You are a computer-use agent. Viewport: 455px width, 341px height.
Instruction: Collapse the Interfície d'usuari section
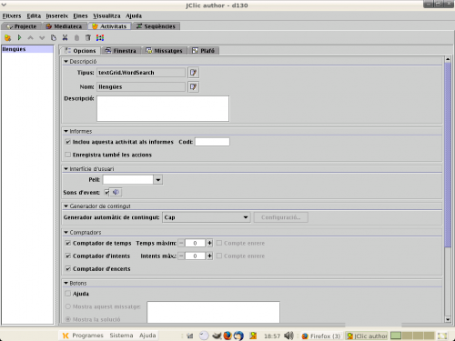(x=66, y=169)
